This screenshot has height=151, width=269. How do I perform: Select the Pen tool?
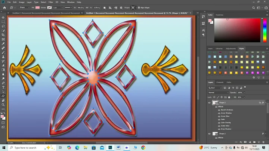click(3, 83)
